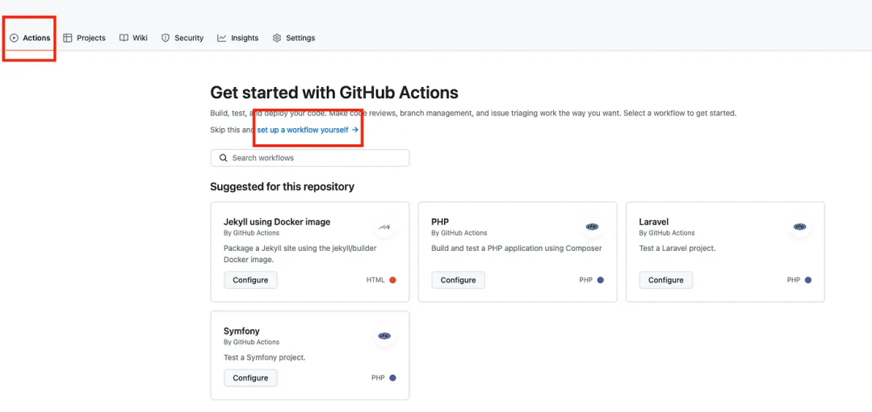Screen dimensions: 872x412
Task: Switch to the Insights tab
Action: click(245, 38)
